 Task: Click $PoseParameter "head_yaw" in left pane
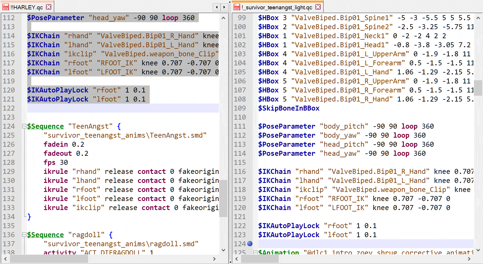pyautogui.click(x=111, y=18)
